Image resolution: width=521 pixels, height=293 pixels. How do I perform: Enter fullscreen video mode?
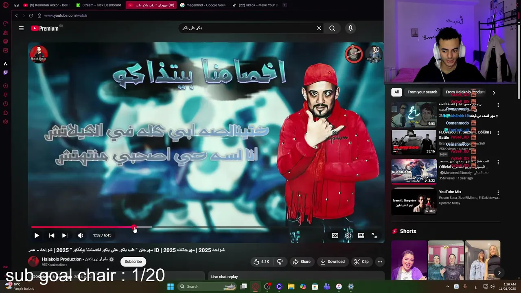(374, 235)
